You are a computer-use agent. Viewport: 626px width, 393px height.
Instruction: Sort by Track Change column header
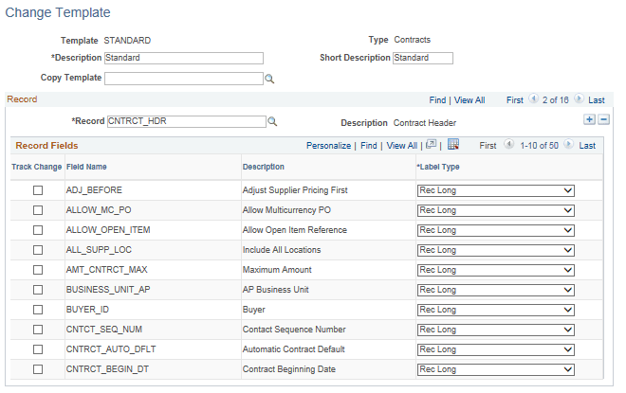point(37,167)
